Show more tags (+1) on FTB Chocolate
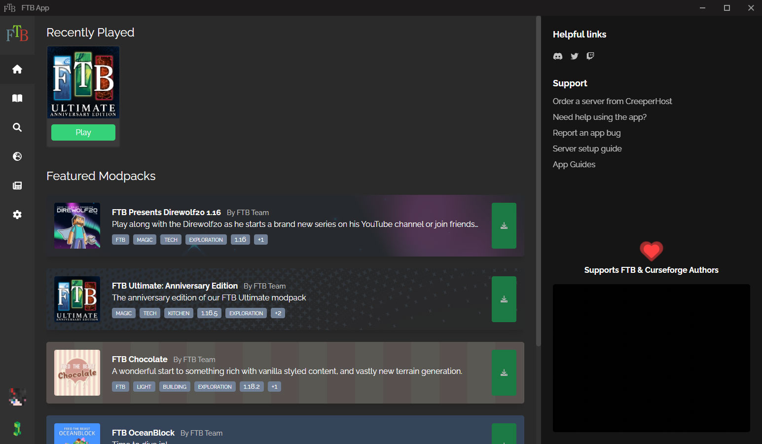This screenshot has height=444, width=762. (x=275, y=387)
